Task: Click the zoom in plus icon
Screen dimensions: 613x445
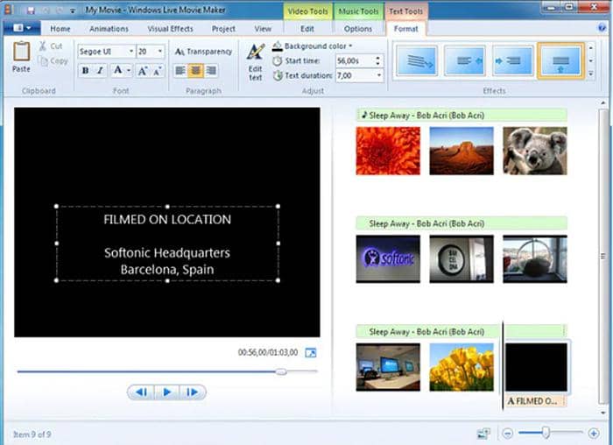Action: point(593,434)
